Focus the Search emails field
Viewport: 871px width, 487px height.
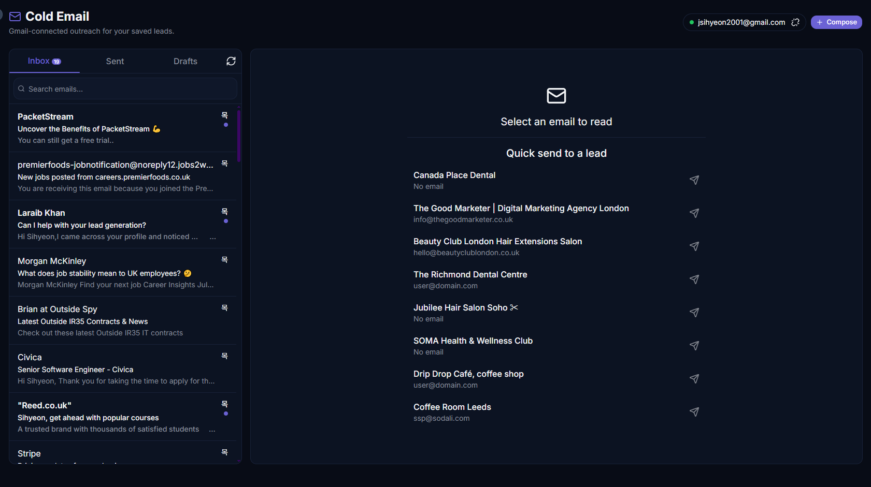pyautogui.click(x=125, y=89)
